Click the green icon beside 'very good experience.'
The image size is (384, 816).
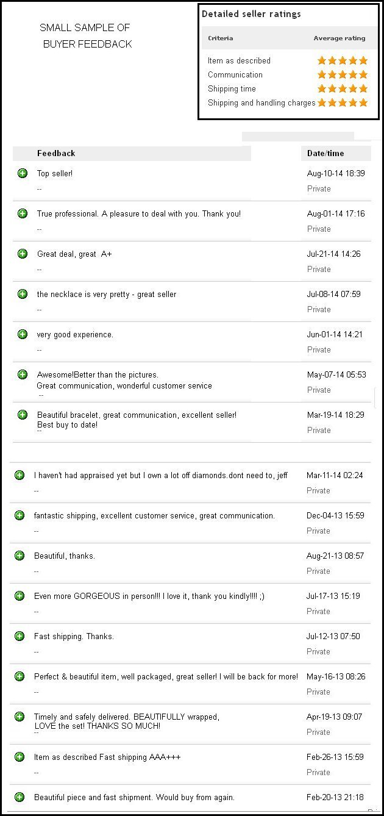pos(23,334)
